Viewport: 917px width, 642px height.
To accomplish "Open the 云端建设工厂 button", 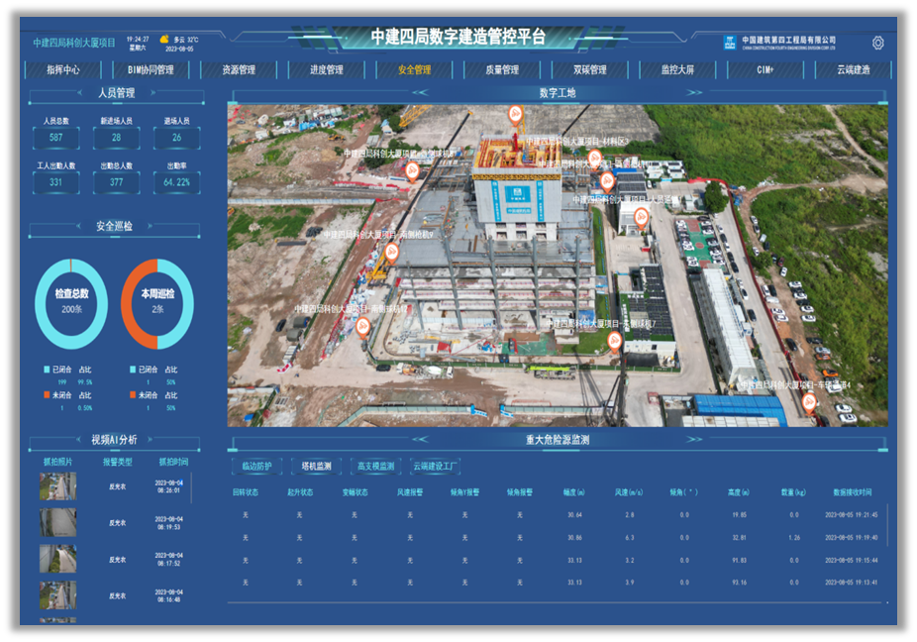I will [435, 466].
